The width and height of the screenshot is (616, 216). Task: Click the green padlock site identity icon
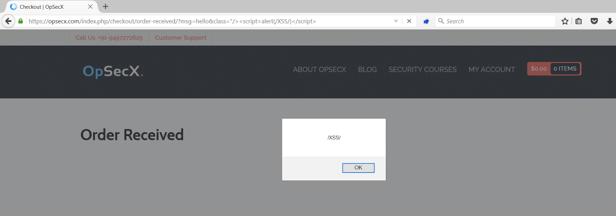click(x=21, y=21)
